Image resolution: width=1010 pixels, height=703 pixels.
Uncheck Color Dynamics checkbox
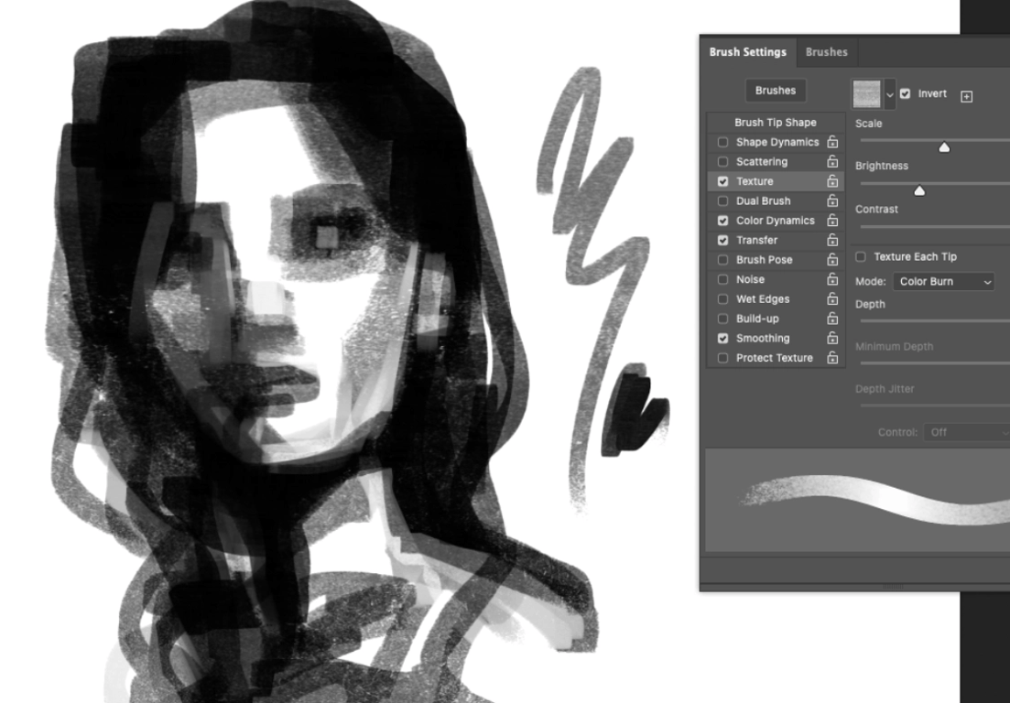[x=722, y=221]
